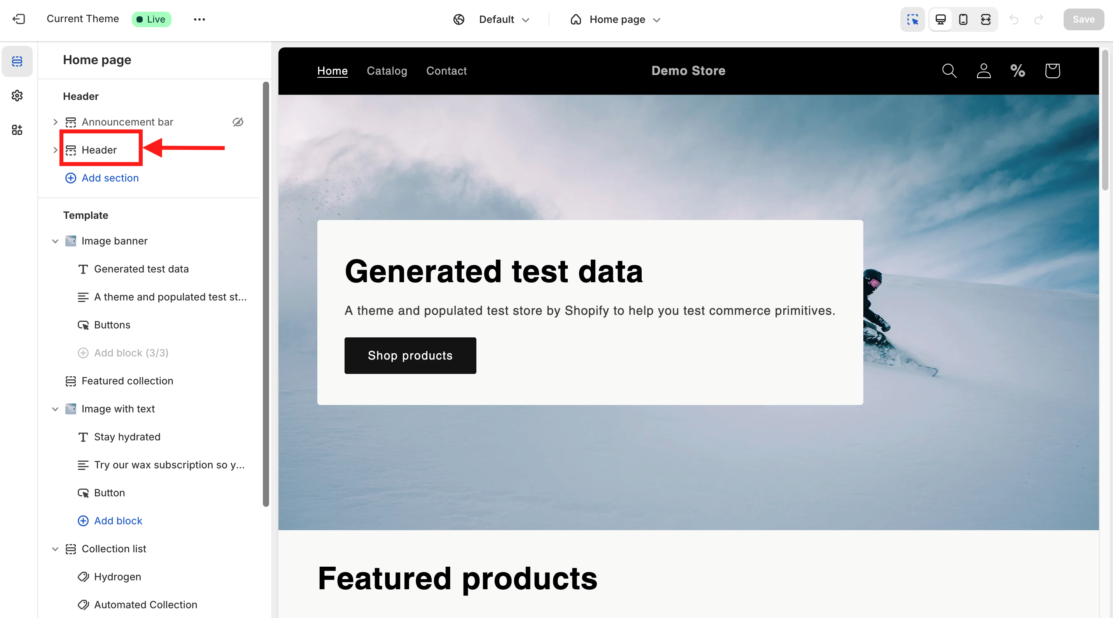Click the redo arrow icon
The image size is (1113, 618).
[x=1039, y=19]
